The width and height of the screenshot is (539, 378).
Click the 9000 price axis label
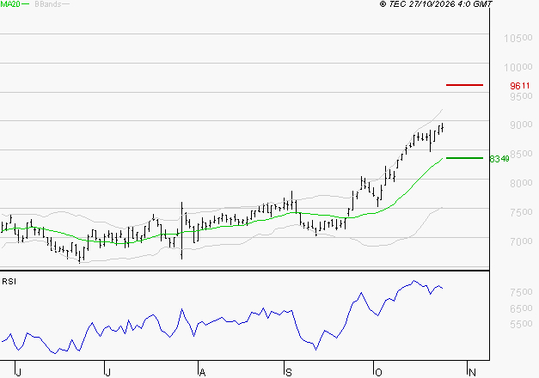point(521,125)
